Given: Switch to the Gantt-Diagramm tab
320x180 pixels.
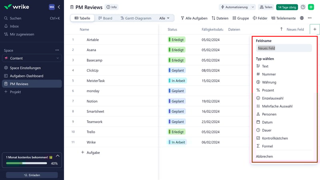Looking at the screenshot, I should [136, 18].
